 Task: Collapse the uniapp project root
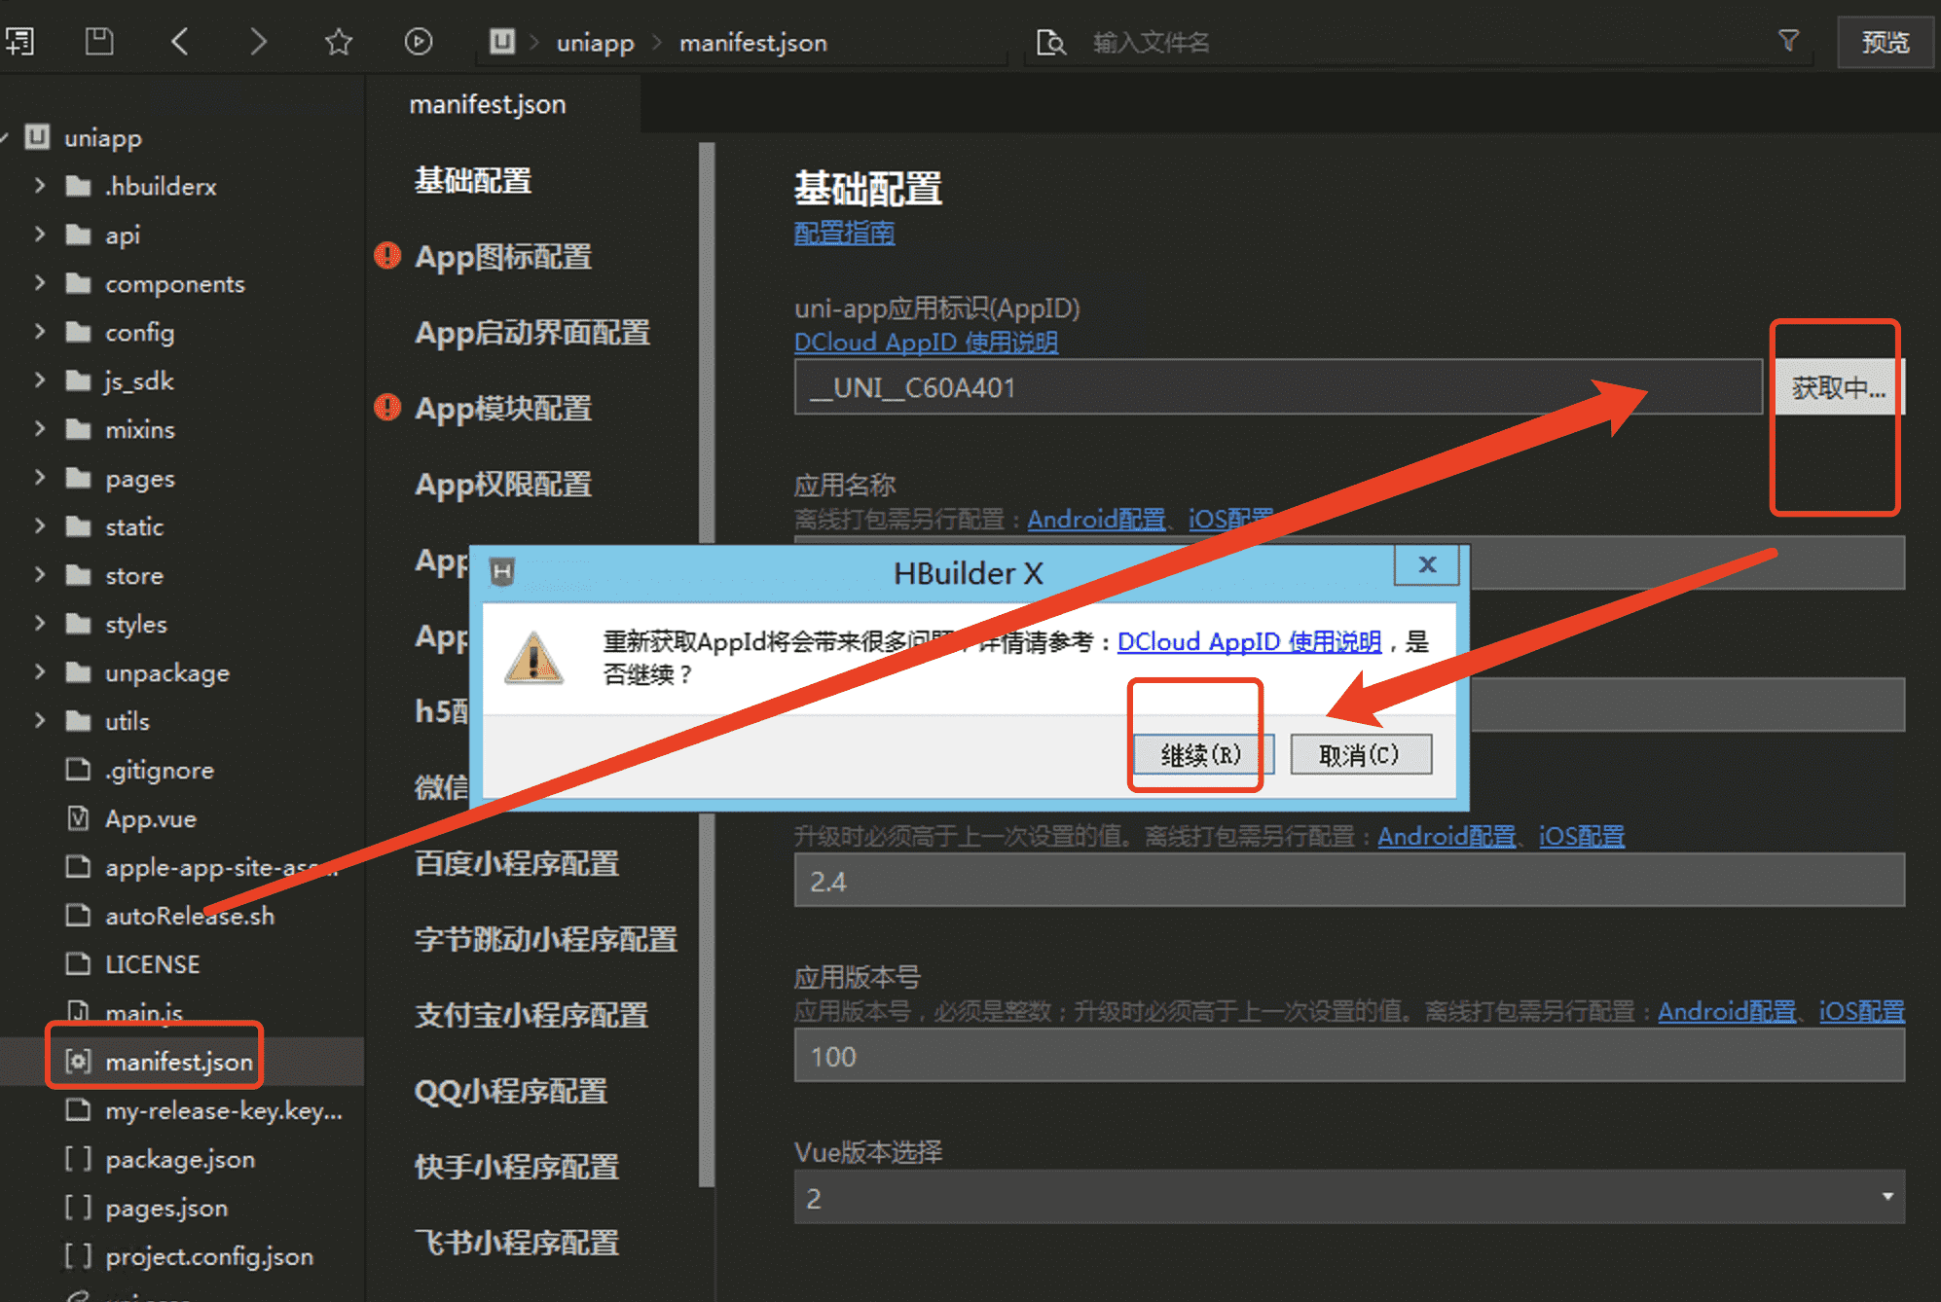tap(6, 137)
